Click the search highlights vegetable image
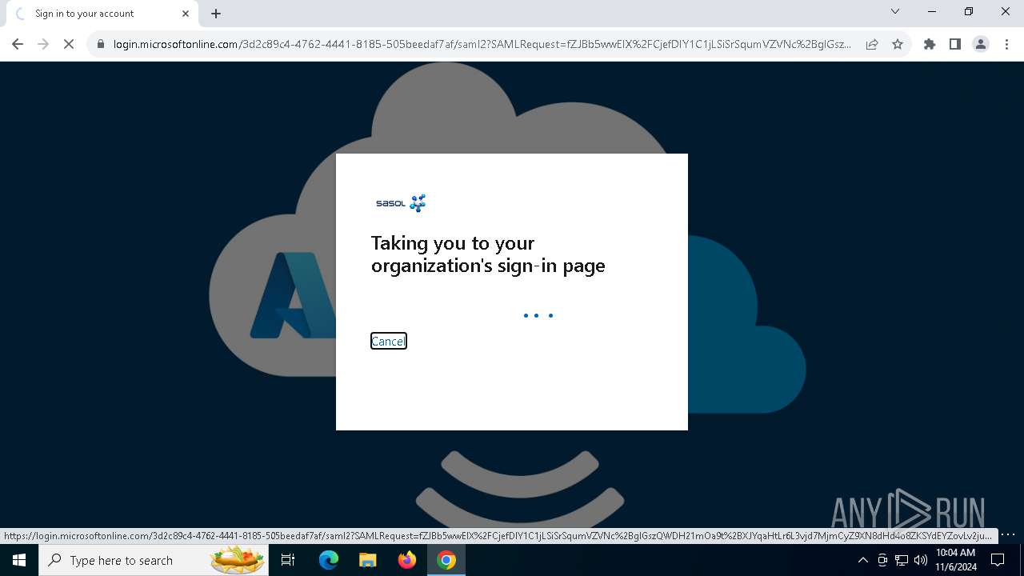1024x576 pixels. point(237,559)
